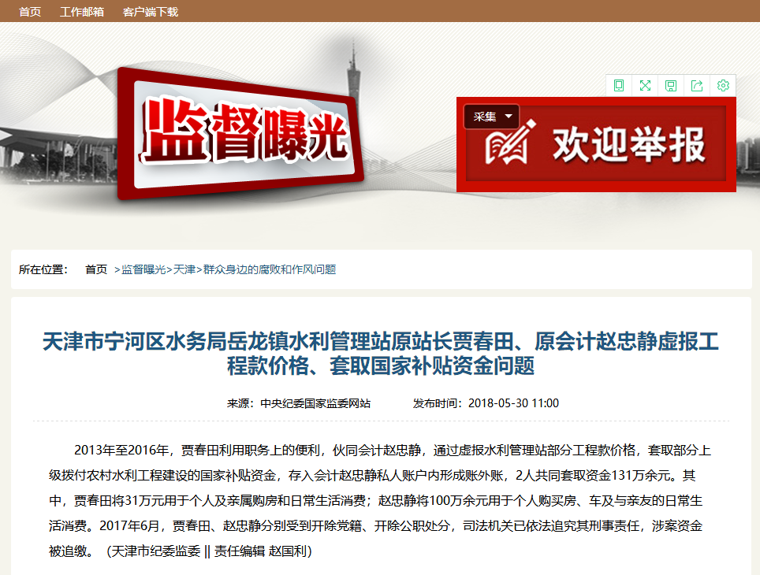
Task: Click the editor credit 责任编辑 赵国利
Action: (261, 551)
